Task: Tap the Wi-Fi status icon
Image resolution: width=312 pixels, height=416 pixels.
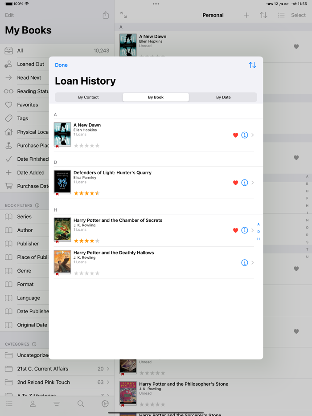Action: pyautogui.click(x=27, y=4)
